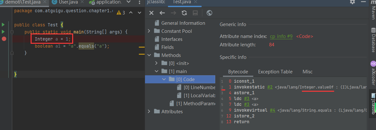Collapse the Methods tree node

point(149,55)
